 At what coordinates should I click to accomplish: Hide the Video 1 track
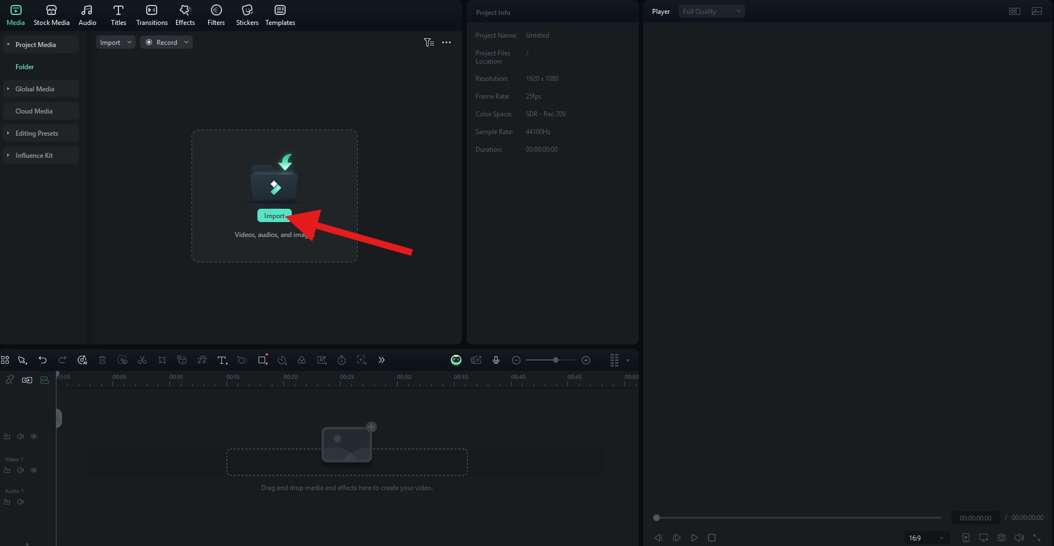tap(34, 470)
